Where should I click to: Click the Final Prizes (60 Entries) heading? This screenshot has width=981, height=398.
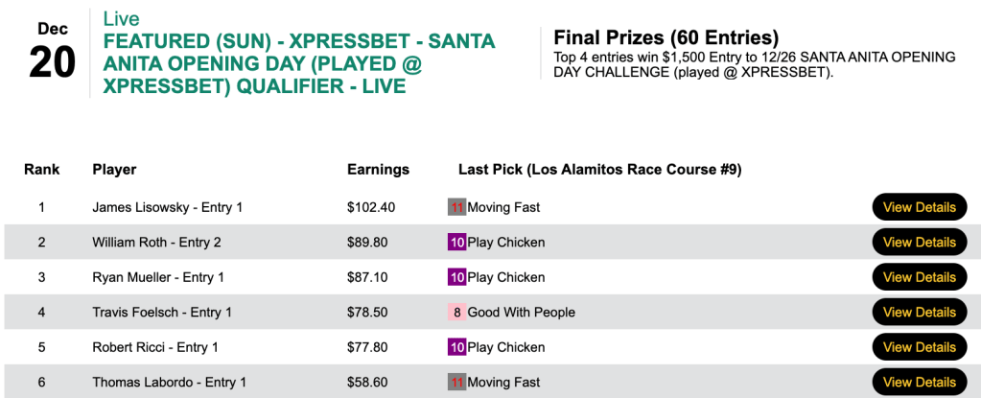click(666, 38)
